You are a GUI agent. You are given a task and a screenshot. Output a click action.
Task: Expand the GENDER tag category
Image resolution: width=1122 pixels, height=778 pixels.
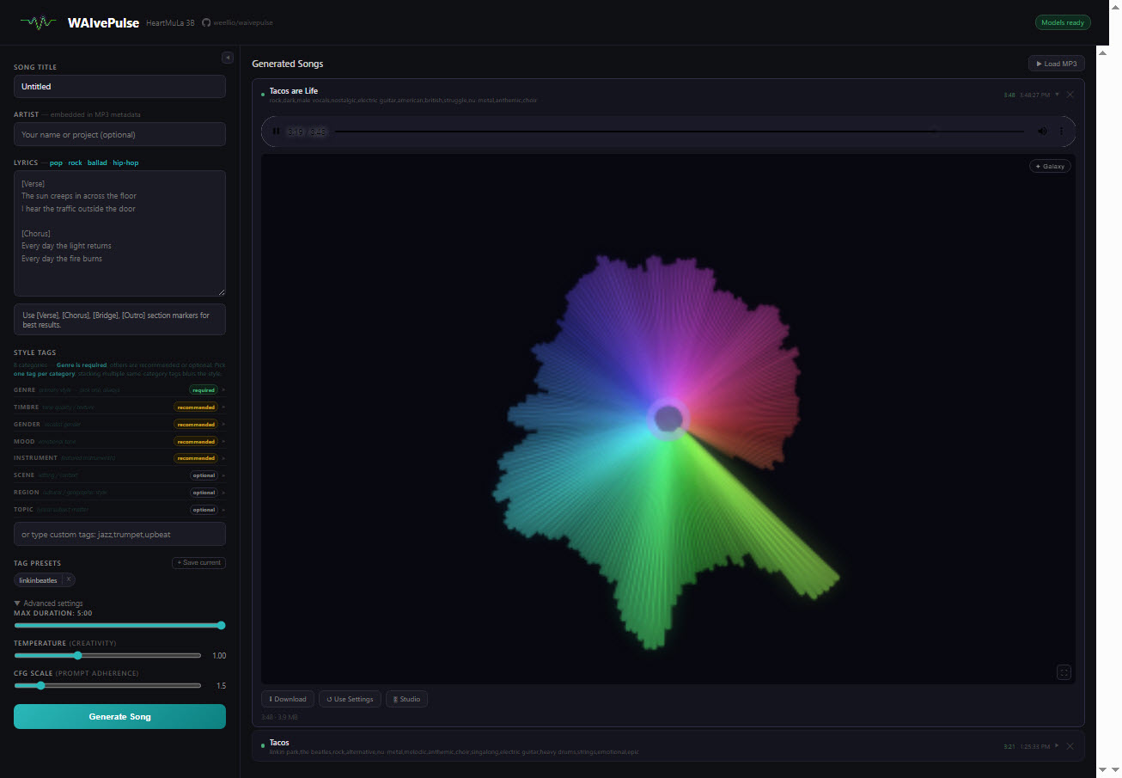click(x=119, y=424)
